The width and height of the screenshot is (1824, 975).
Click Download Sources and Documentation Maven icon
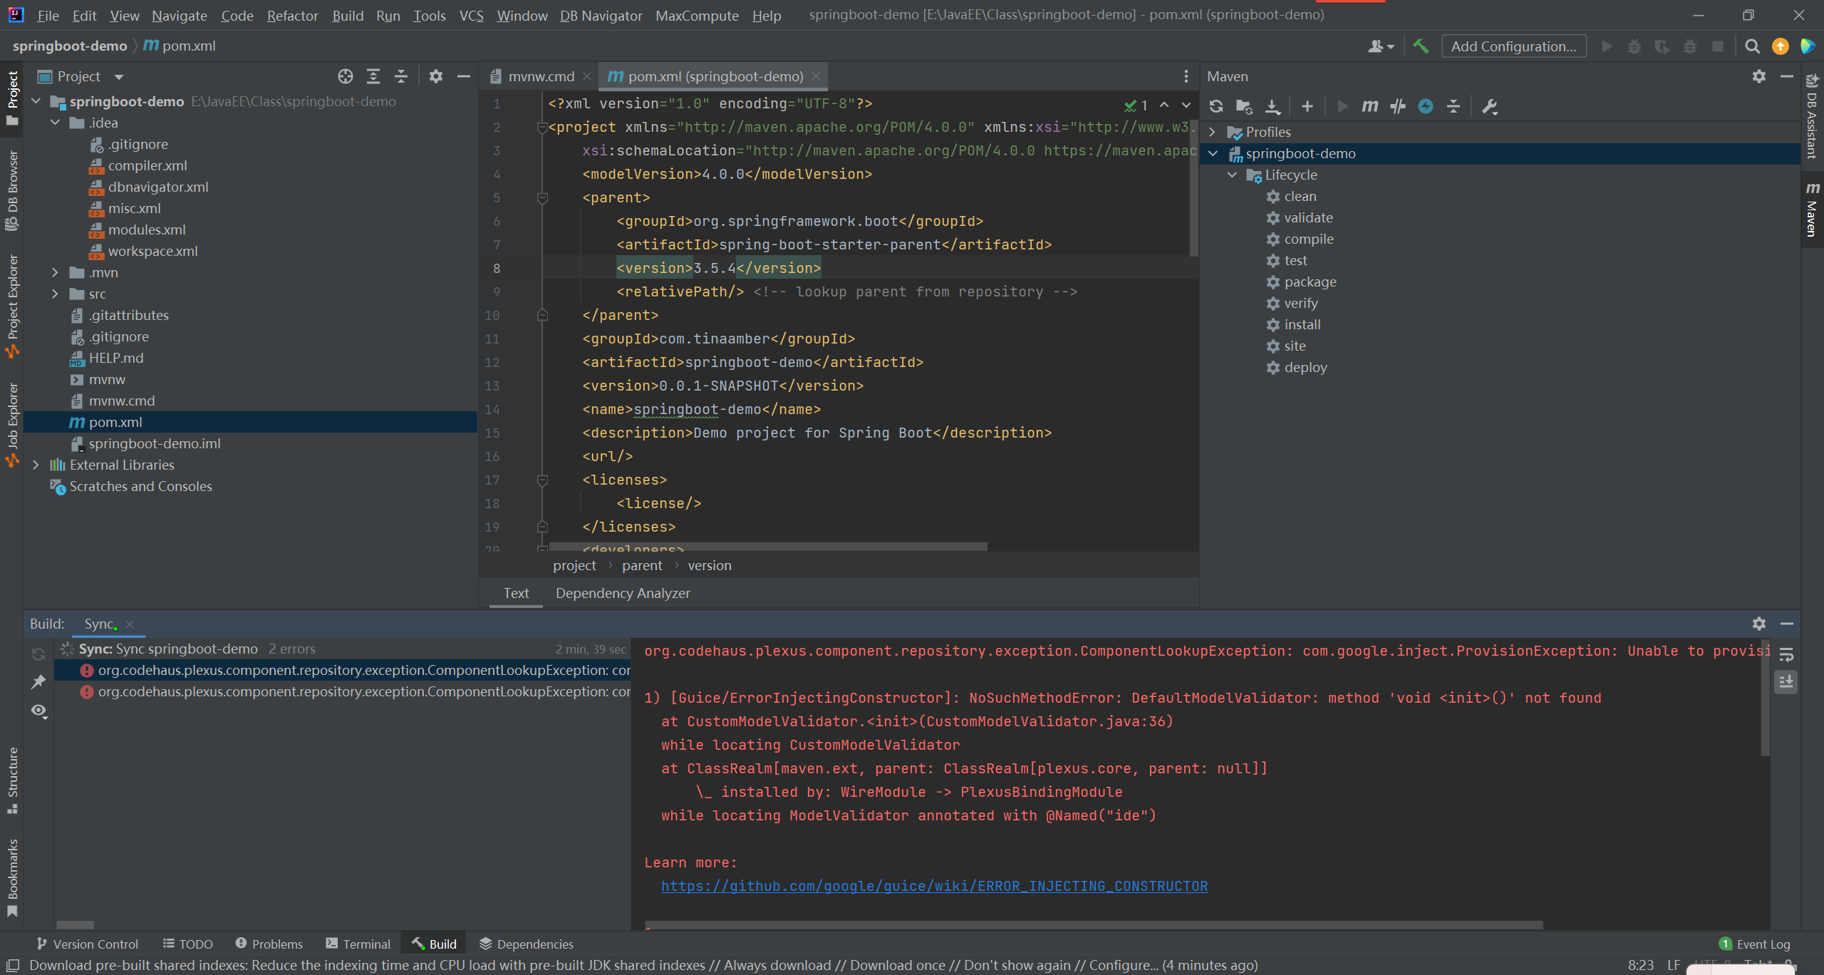pyautogui.click(x=1273, y=106)
